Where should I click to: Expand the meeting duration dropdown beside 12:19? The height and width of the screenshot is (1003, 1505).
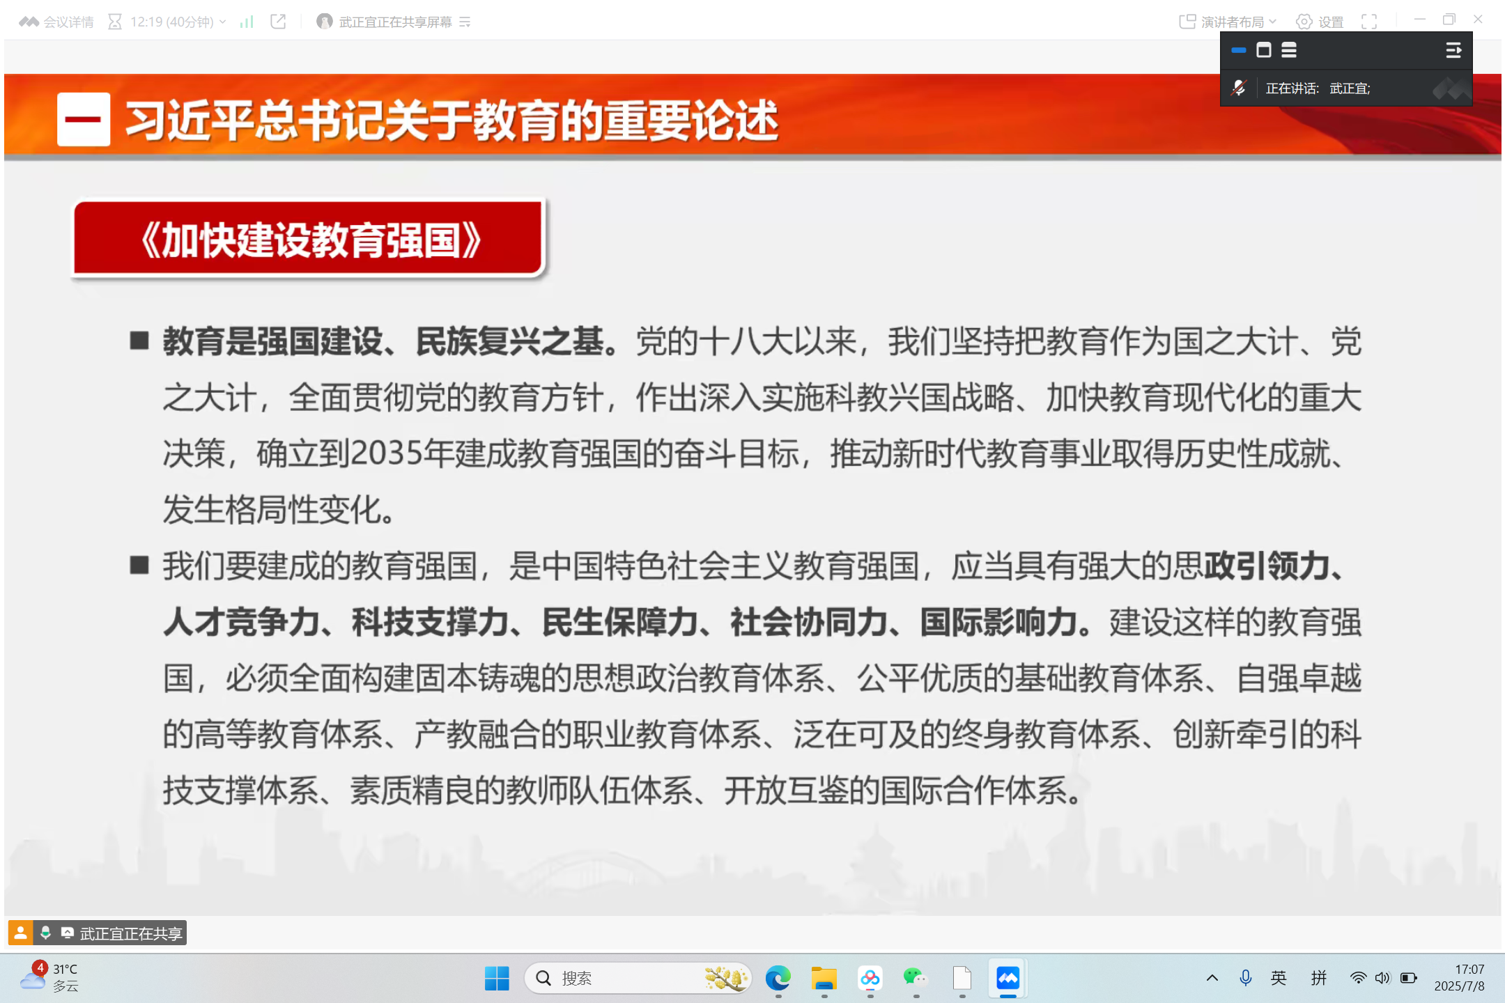tap(223, 22)
